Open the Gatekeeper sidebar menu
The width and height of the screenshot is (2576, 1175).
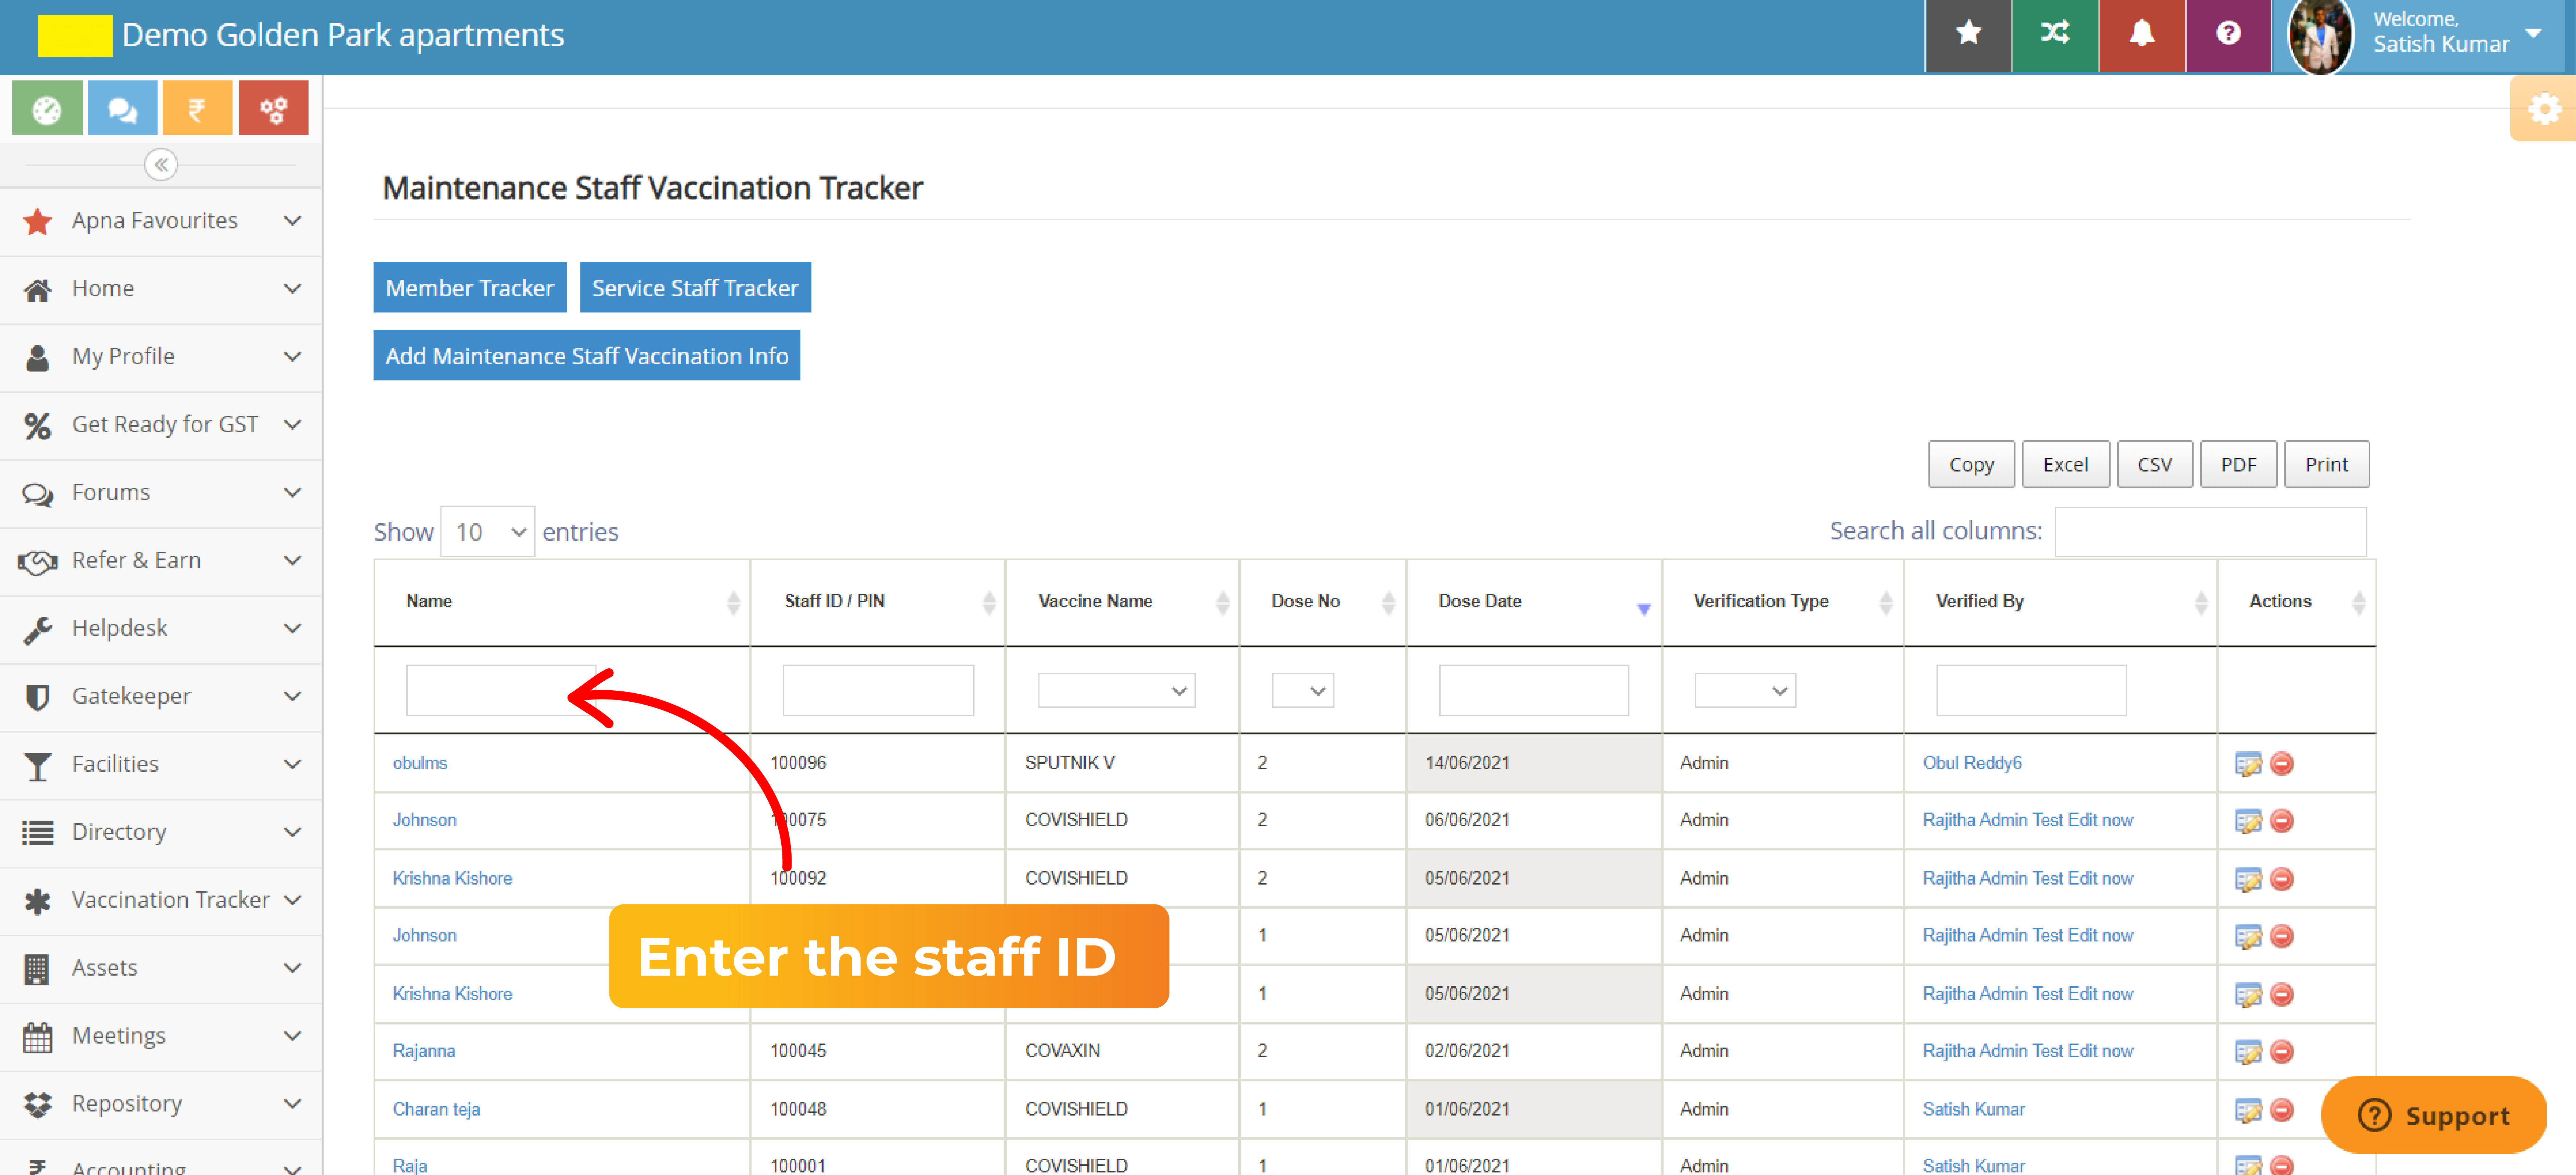(161, 697)
